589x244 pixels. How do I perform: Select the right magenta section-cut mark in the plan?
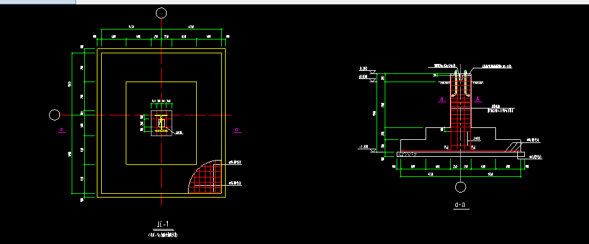coord(236,130)
